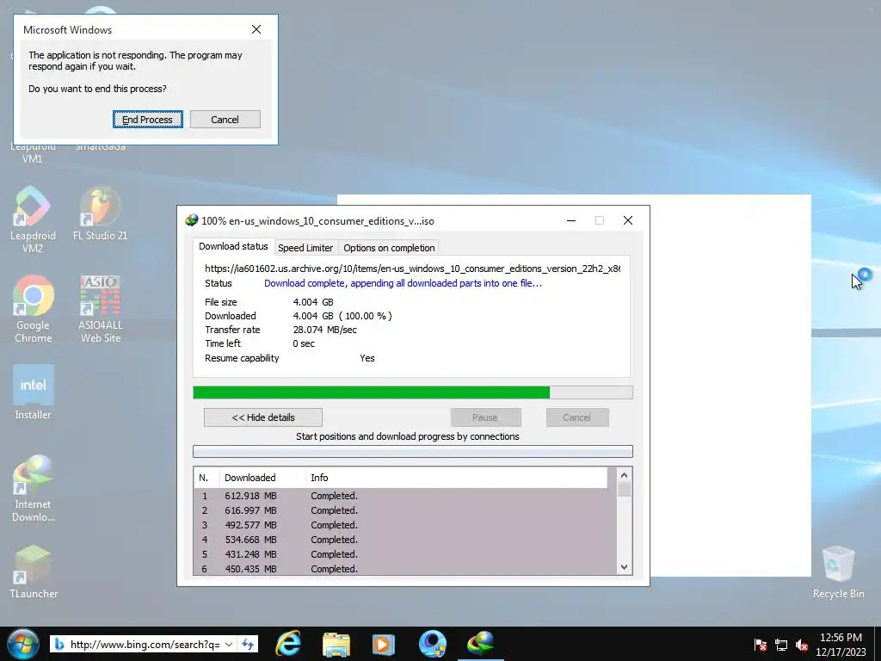Click the blue globe shield taskbar icon
This screenshot has width=881, height=661.
click(432, 644)
